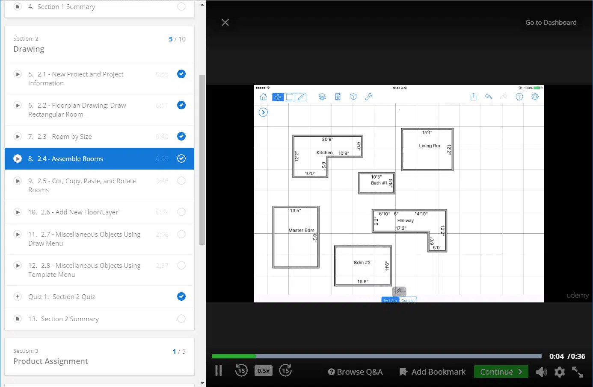Change the 0.5x playback speed
Image resolution: width=593 pixels, height=387 pixels.
tap(264, 371)
